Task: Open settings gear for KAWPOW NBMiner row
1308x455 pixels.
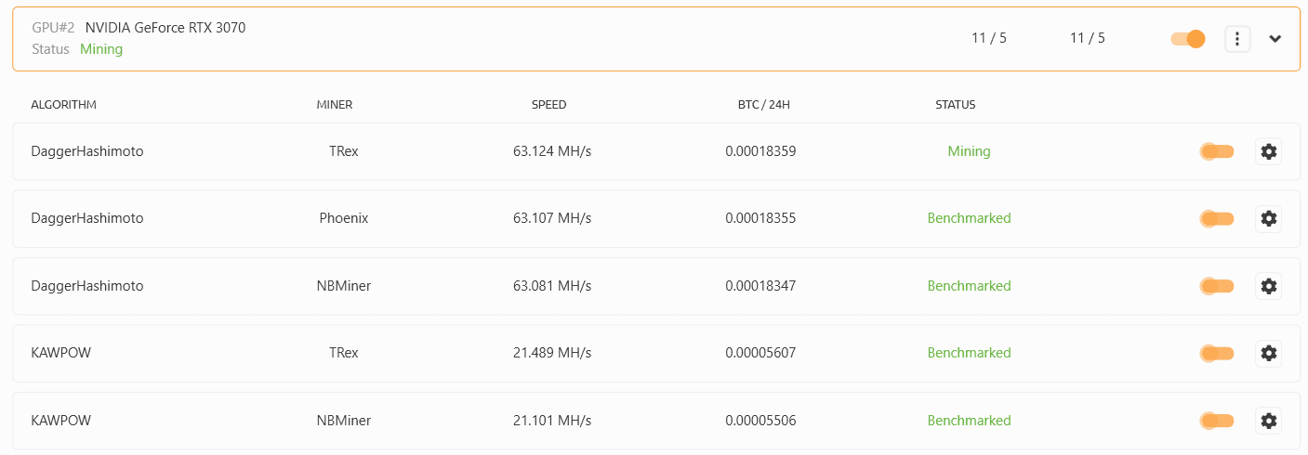Action: [1268, 421]
